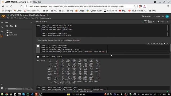Open the tokenizer cell's editor settings
This screenshot has width=171, height=96.
(x=159, y=44)
